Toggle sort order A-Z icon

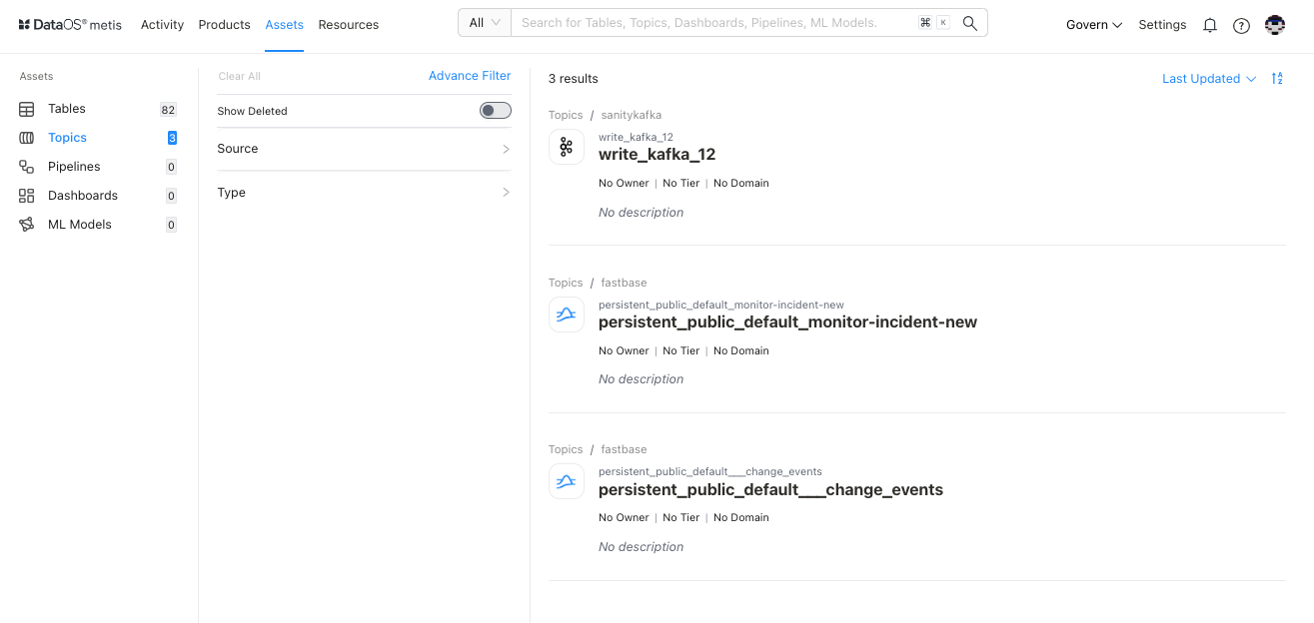point(1277,79)
